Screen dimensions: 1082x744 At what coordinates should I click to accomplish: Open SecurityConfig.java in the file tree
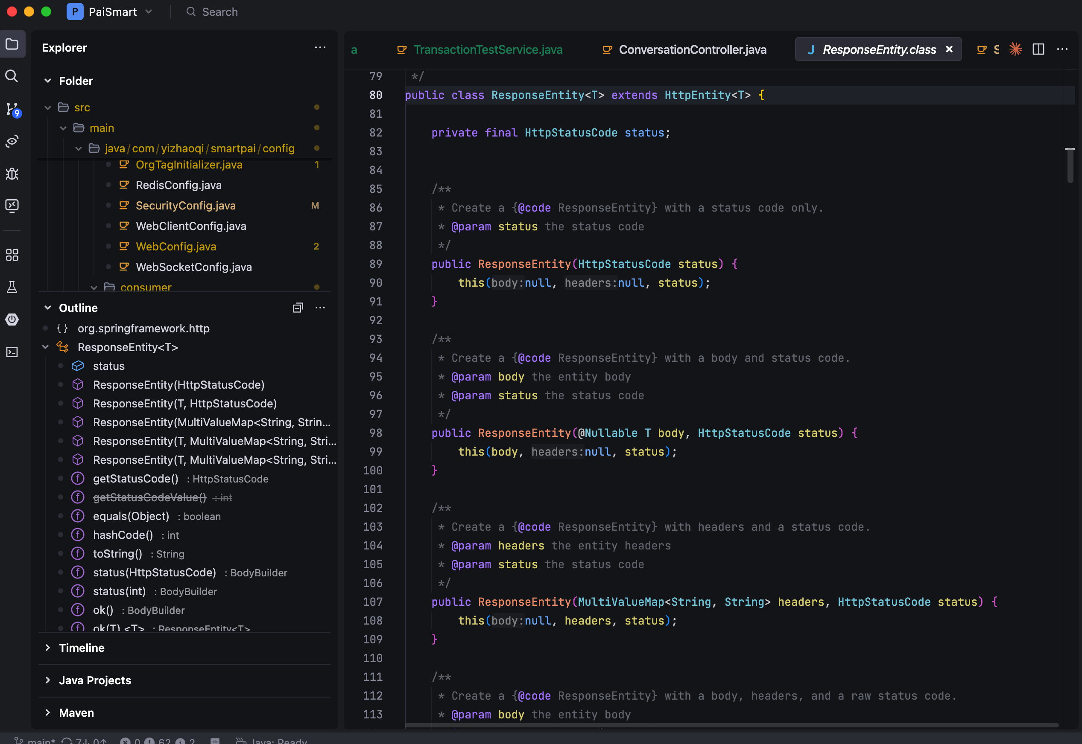(185, 206)
